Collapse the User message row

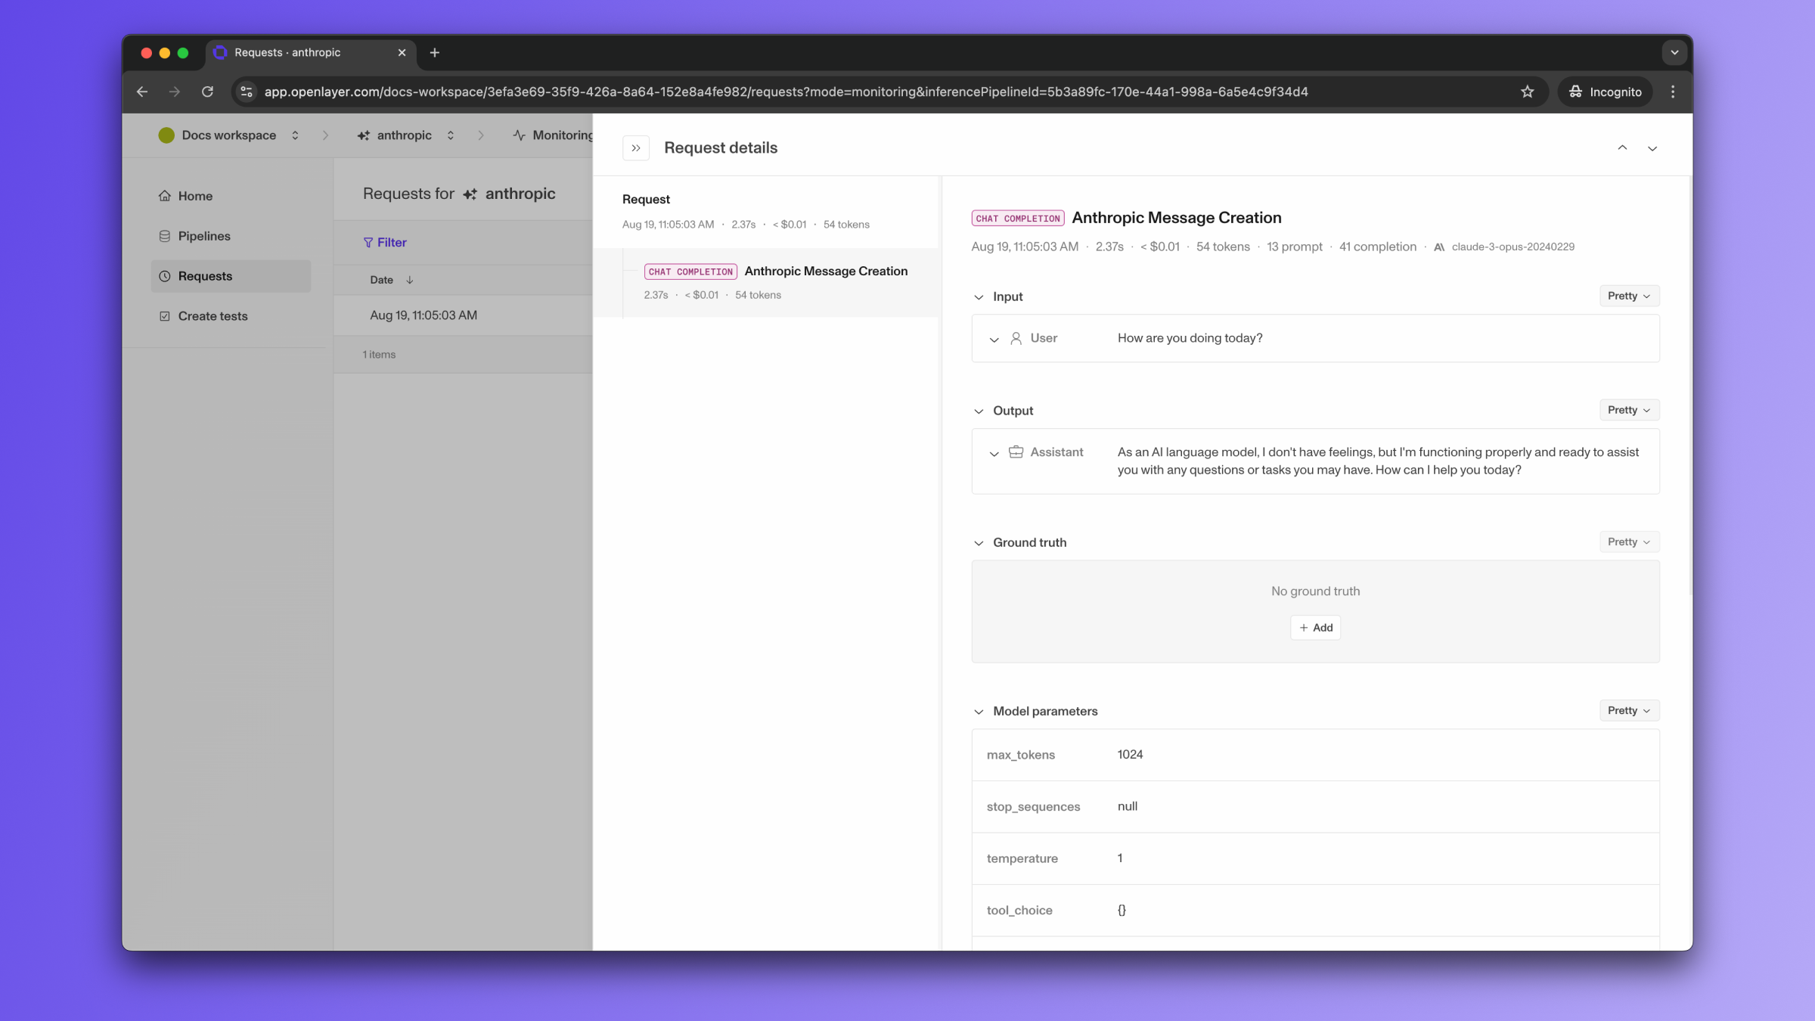(994, 340)
